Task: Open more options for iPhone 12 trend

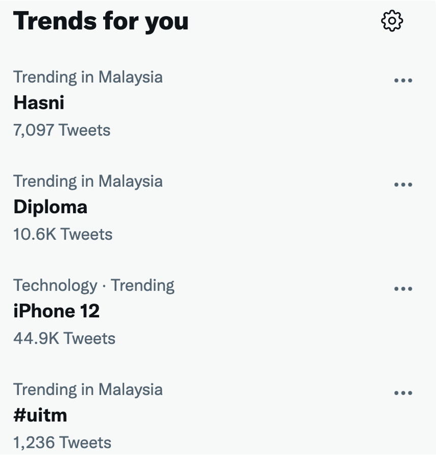Action: click(403, 289)
